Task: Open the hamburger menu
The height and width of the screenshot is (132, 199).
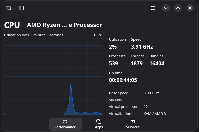Action: point(153,8)
